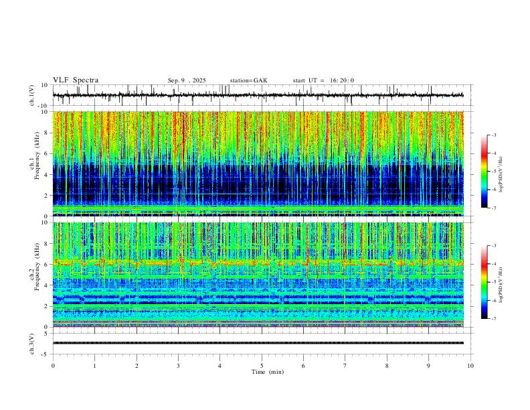Click the ch.1 waveform trace panel
530x410 pixels.
(262, 95)
